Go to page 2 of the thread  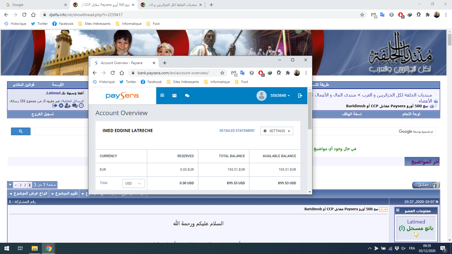point(25,185)
